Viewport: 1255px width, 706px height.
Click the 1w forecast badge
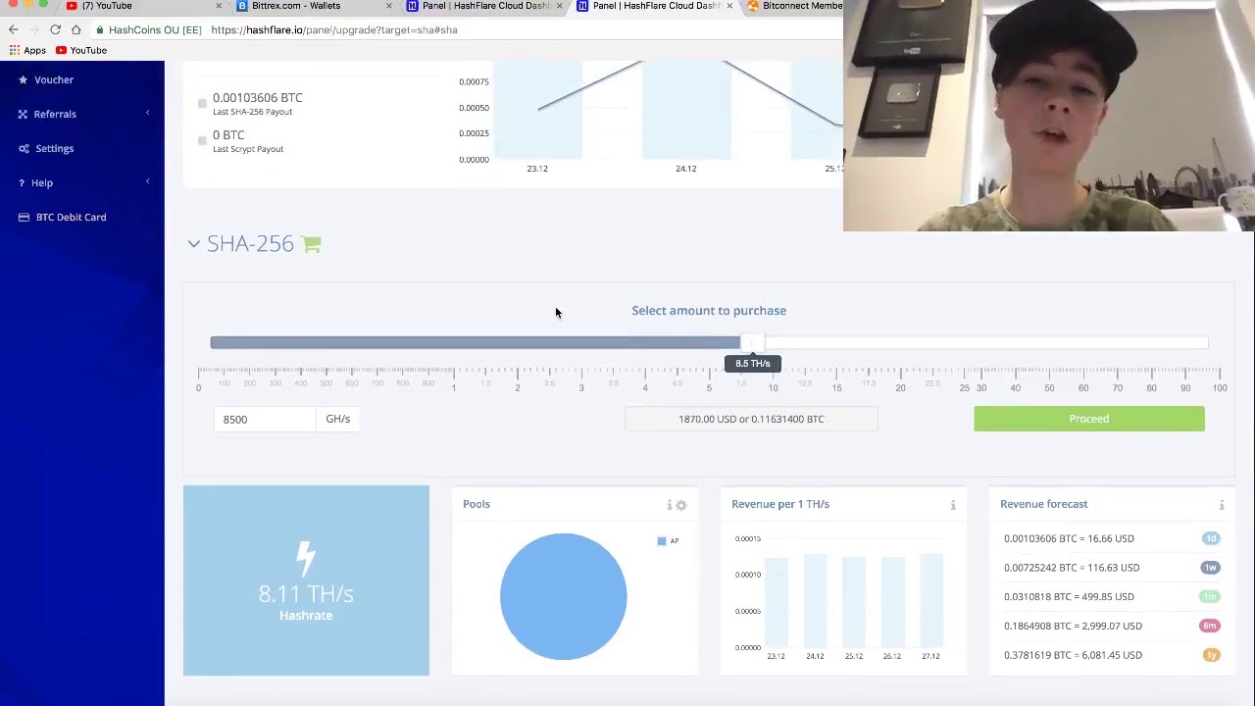1211,567
